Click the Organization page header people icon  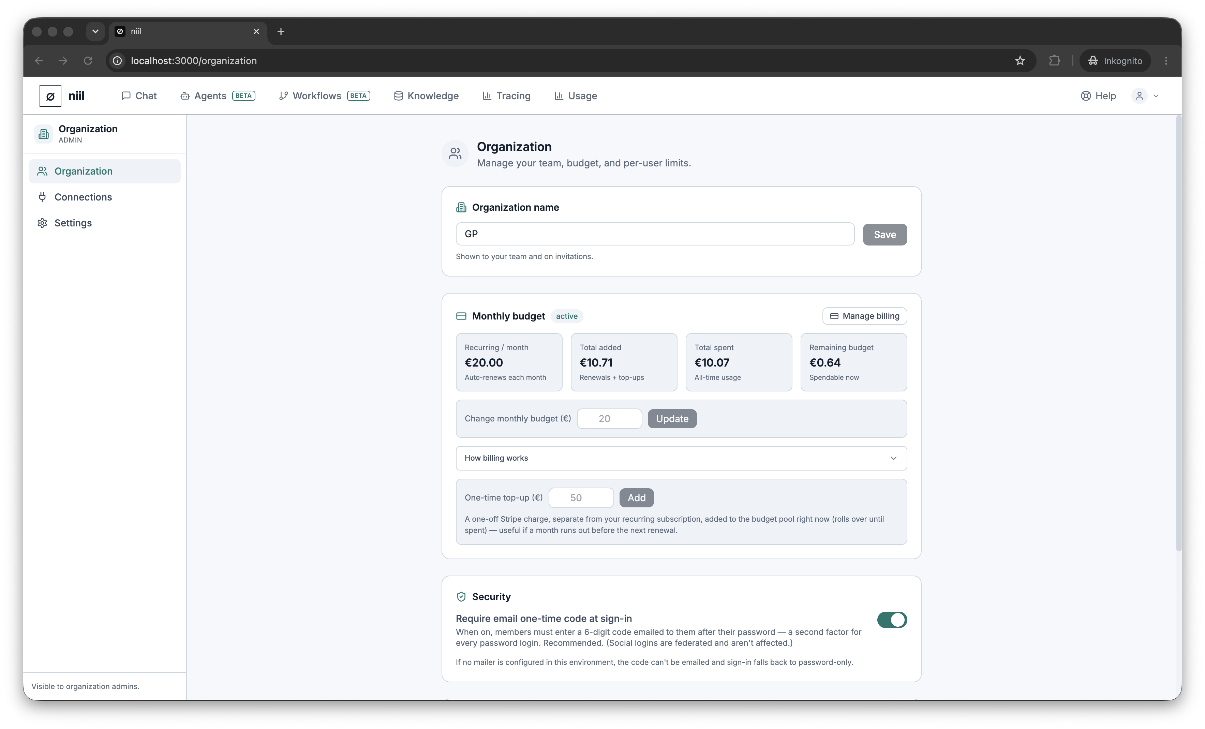point(455,153)
